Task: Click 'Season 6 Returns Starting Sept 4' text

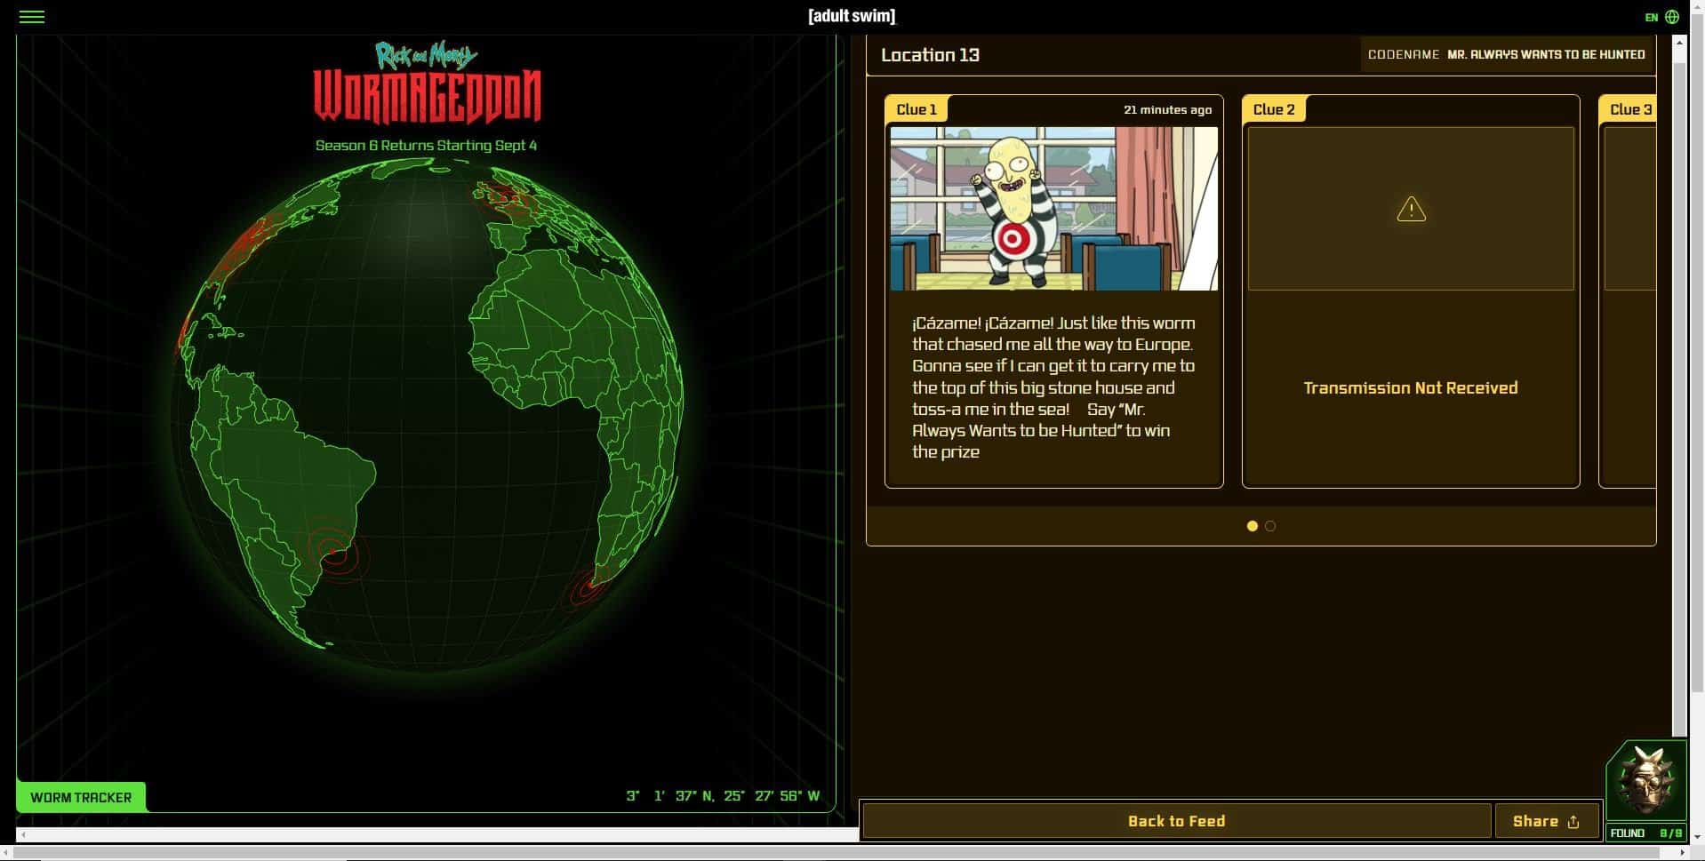Action: pyautogui.click(x=427, y=145)
